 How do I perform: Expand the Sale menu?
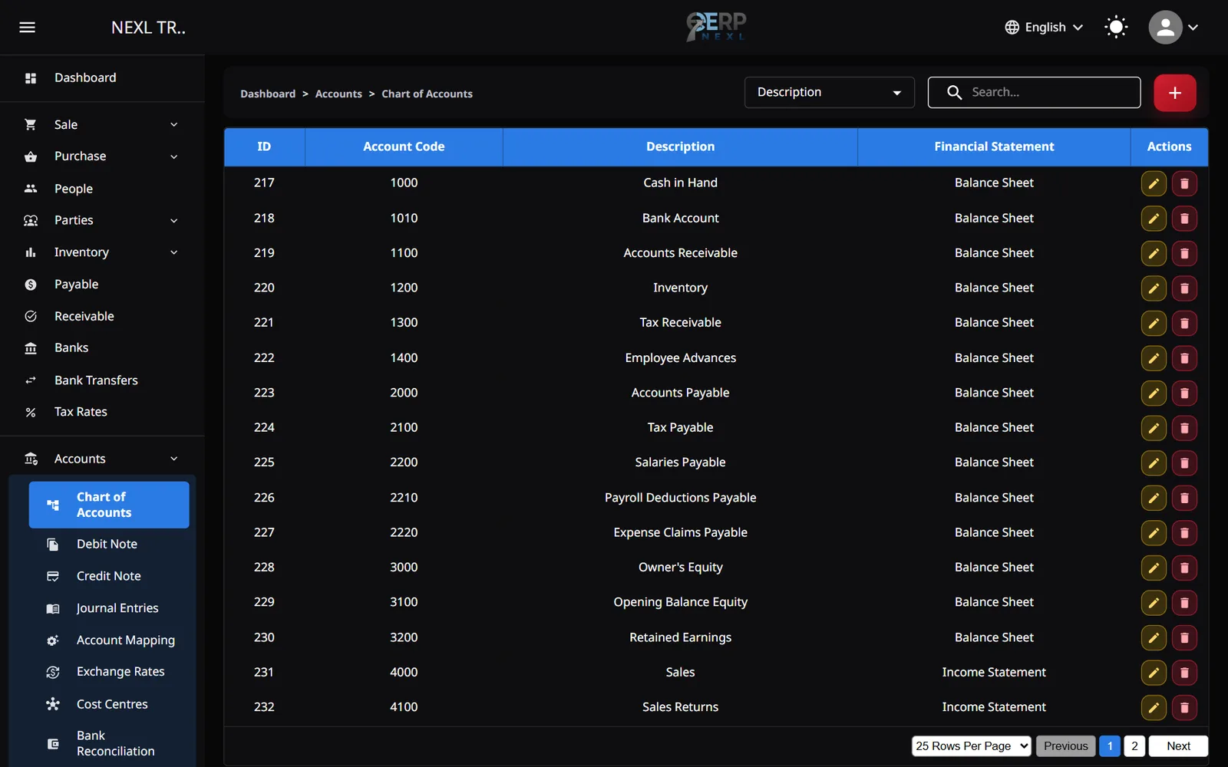pos(102,124)
